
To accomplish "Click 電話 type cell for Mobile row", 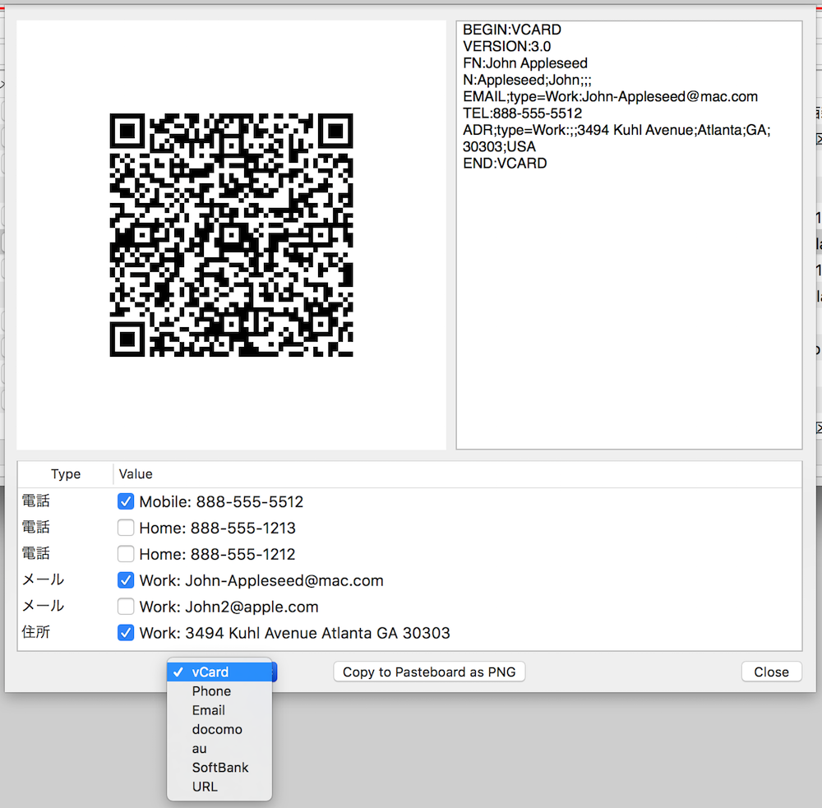I will 35,501.
